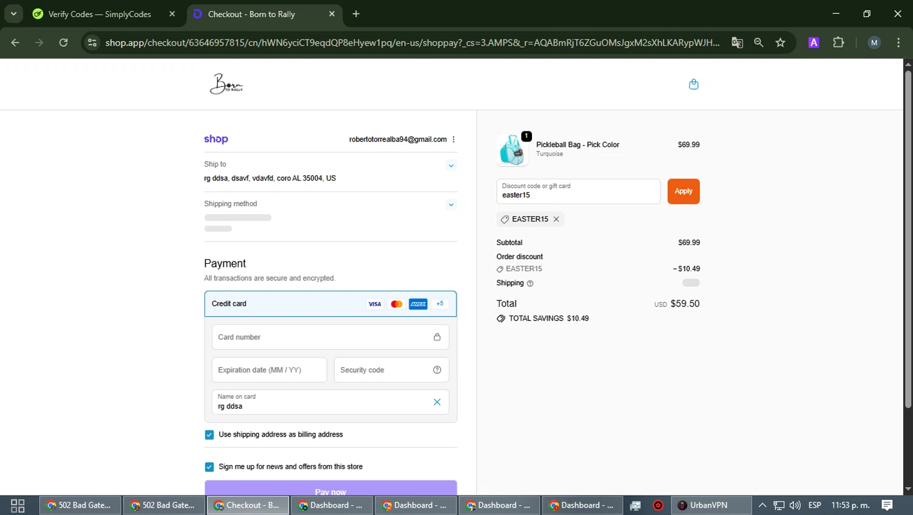Open the purple A extension
This screenshot has height=515, width=913.
[814, 43]
